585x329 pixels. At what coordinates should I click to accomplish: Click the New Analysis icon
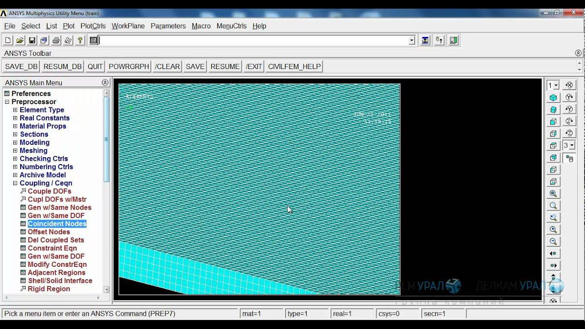pyautogui.click(x=8, y=40)
